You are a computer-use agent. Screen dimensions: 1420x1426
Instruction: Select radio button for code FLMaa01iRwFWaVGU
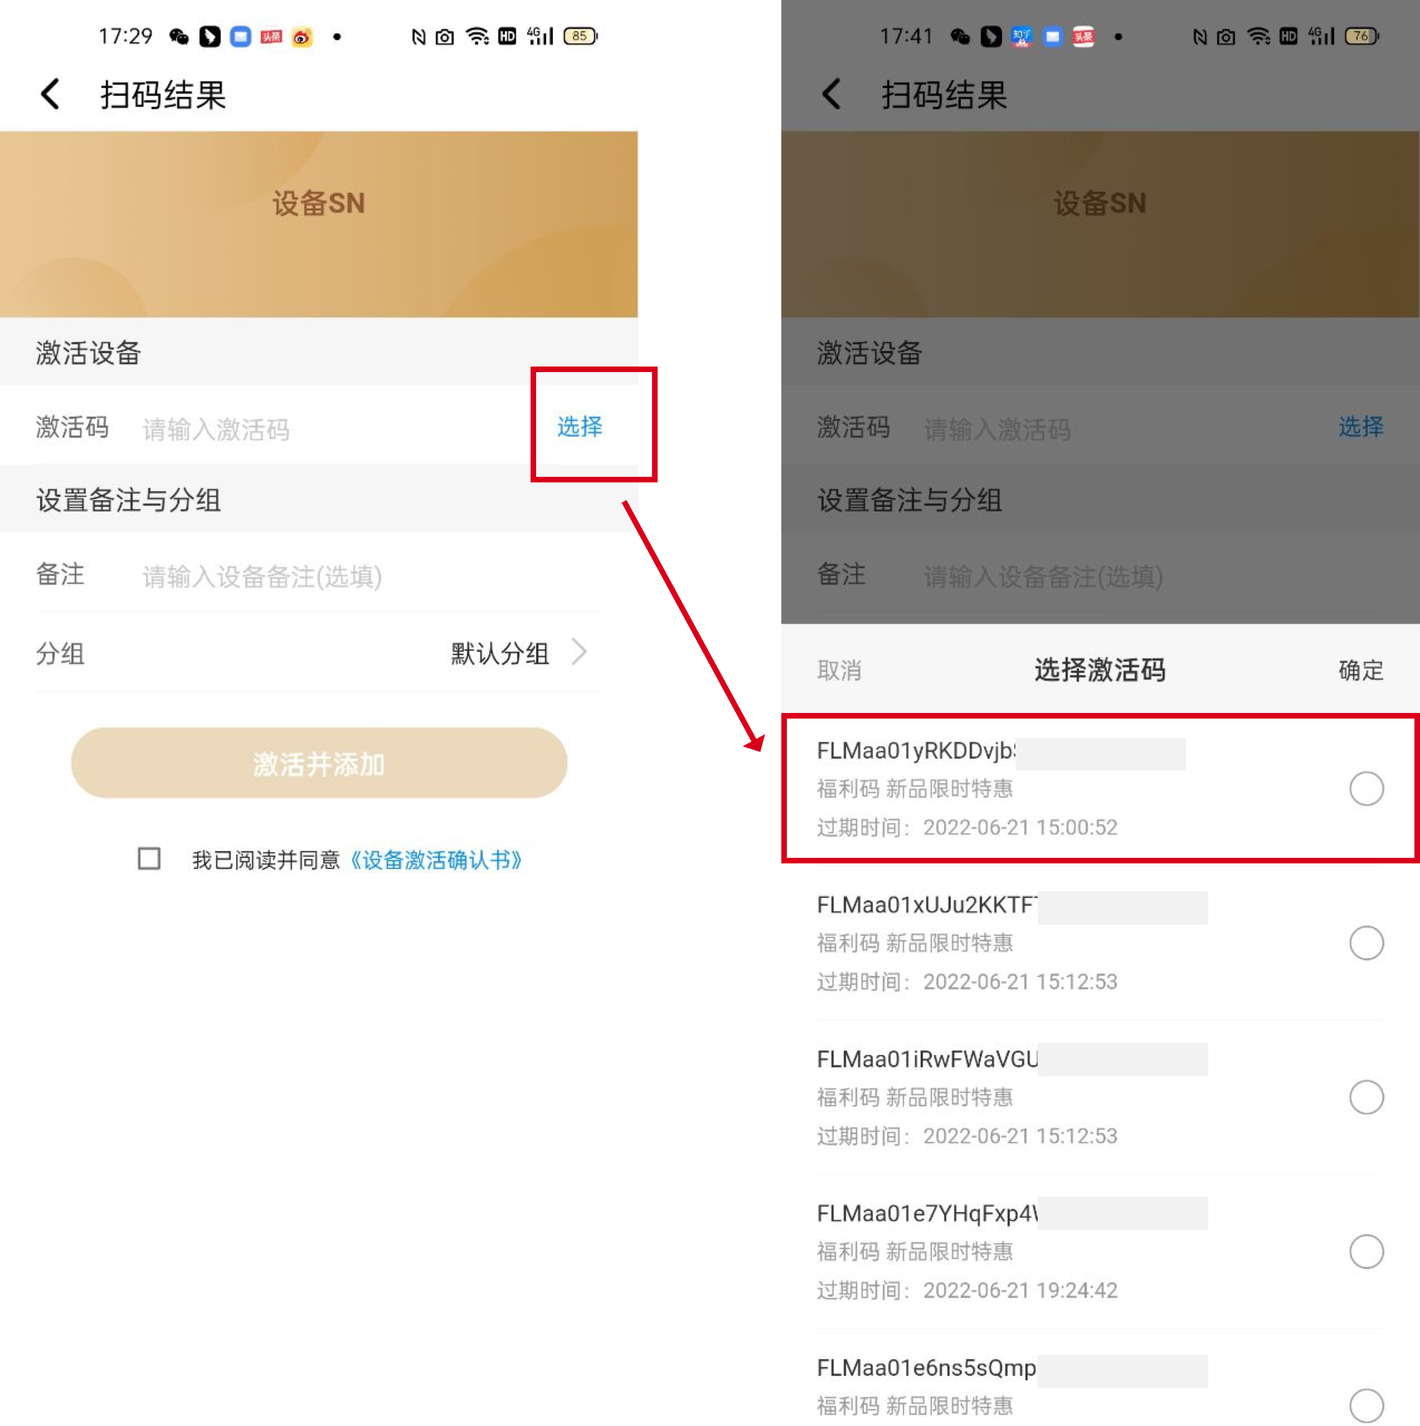click(1366, 1097)
